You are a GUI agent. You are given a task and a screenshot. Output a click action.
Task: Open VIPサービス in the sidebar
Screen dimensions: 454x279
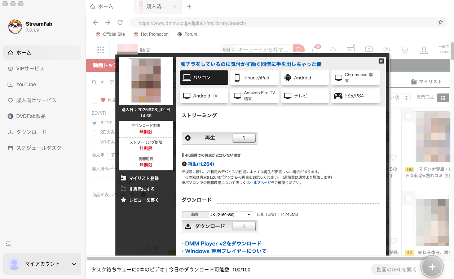point(43,69)
